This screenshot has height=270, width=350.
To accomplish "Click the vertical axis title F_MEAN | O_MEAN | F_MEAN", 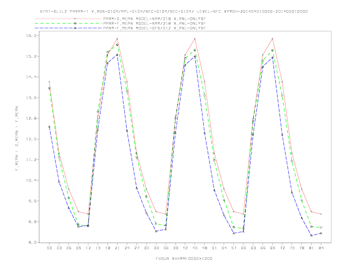I will 17,139.
